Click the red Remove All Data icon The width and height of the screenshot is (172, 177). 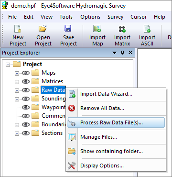72,108
